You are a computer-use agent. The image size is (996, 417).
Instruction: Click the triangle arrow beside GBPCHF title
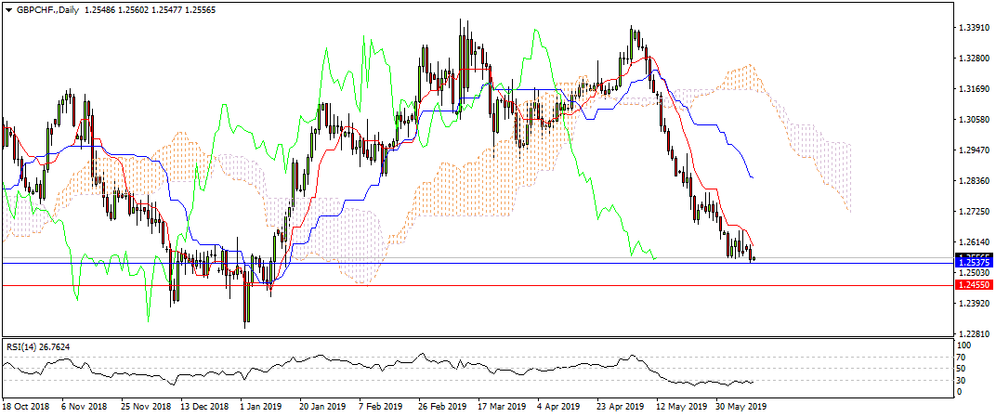tap(9, 7)
